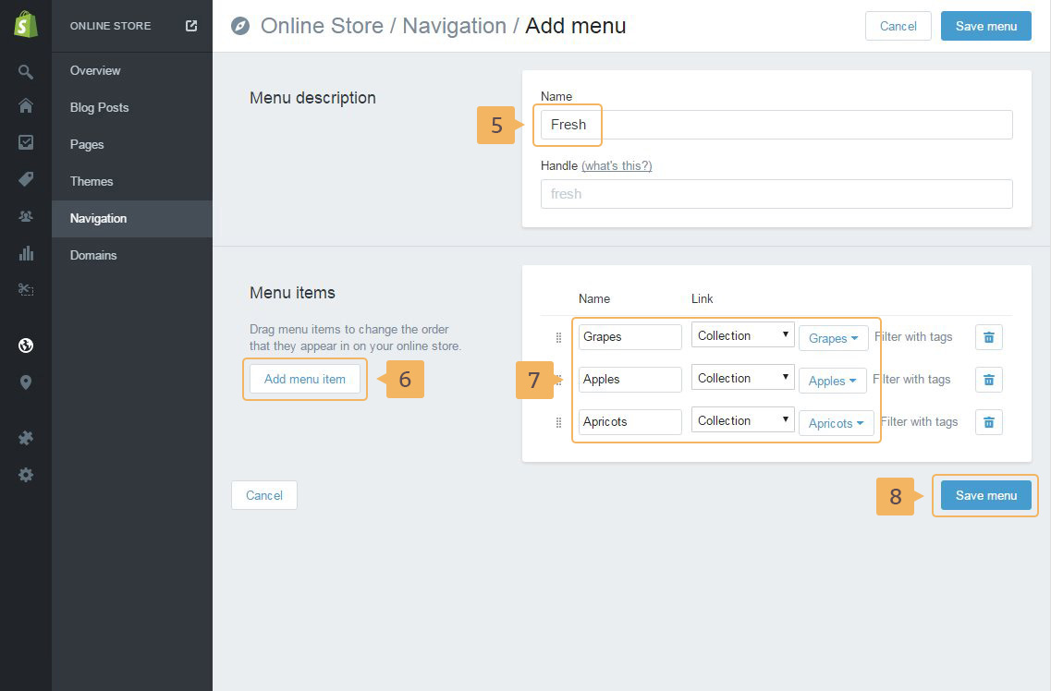Viewport: 1051px width, 691px height.
Task: Select Blog Posts in the sidebar
Action: click(99, 107)
